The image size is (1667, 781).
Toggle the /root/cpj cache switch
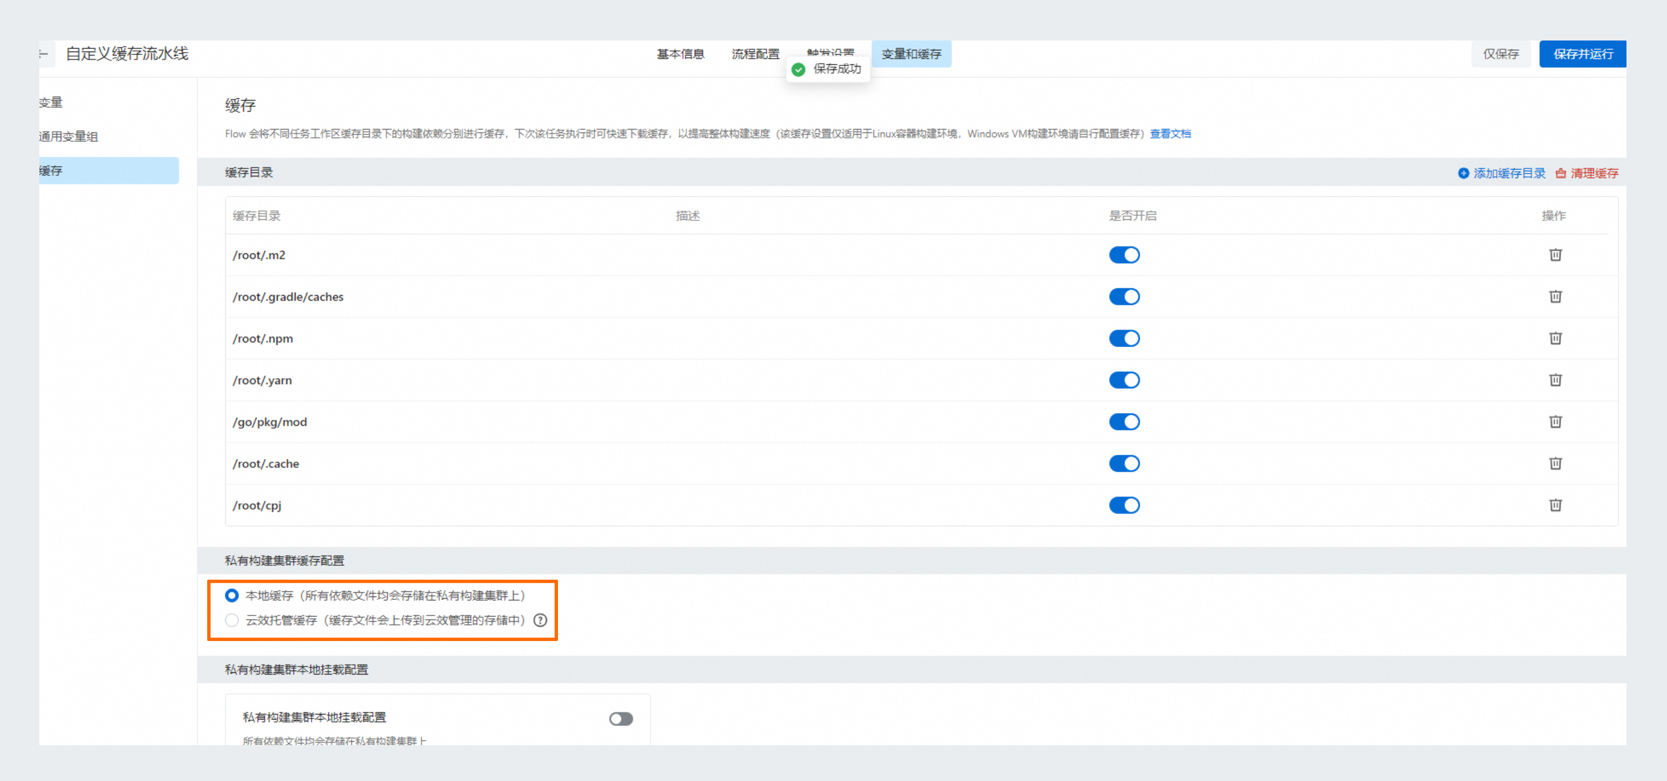pyautogui.click(x=1124, y=505)
